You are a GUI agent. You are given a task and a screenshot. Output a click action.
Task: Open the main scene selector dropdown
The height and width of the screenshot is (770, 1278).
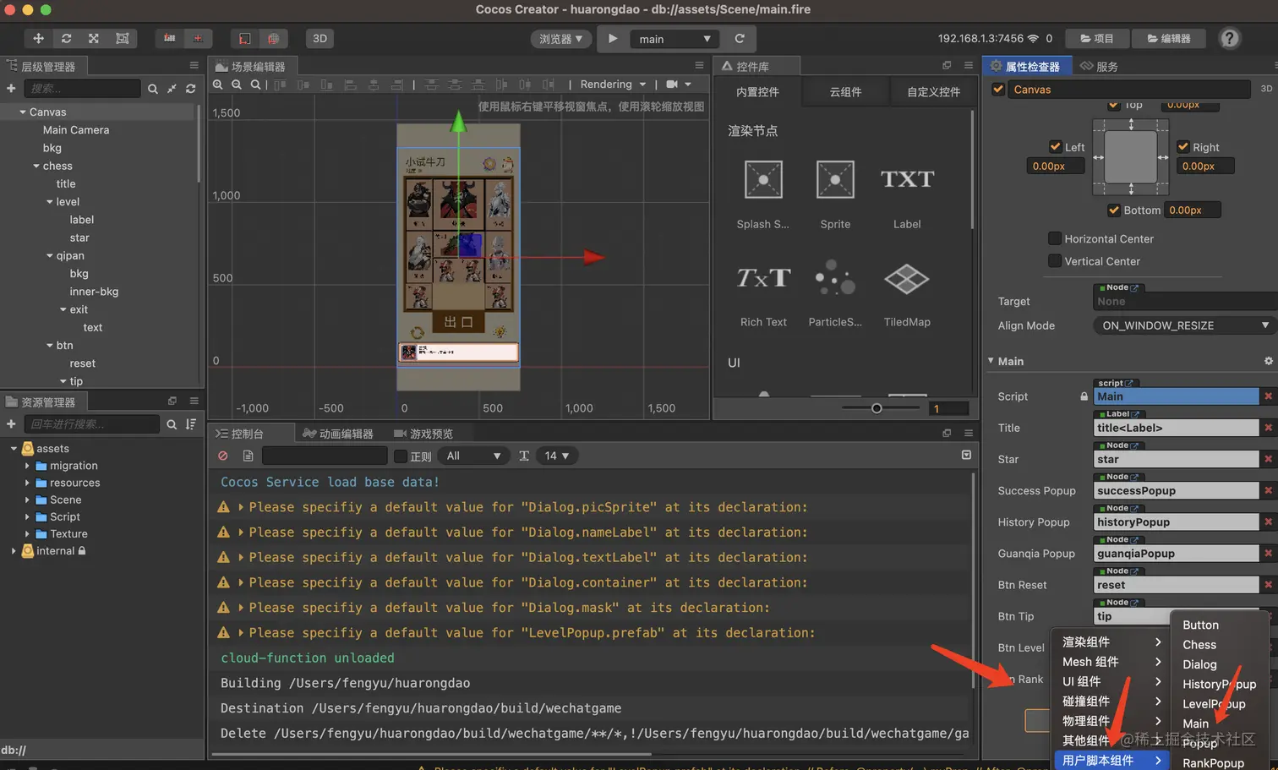click(674, 39)
